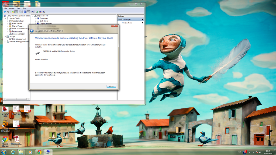Expand the Disk drives device category
This screenshot has width=276, height=155.
[36, 21]
